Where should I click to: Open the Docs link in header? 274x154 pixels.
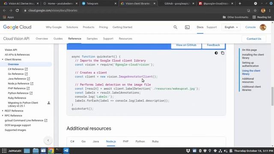point(200,27)
